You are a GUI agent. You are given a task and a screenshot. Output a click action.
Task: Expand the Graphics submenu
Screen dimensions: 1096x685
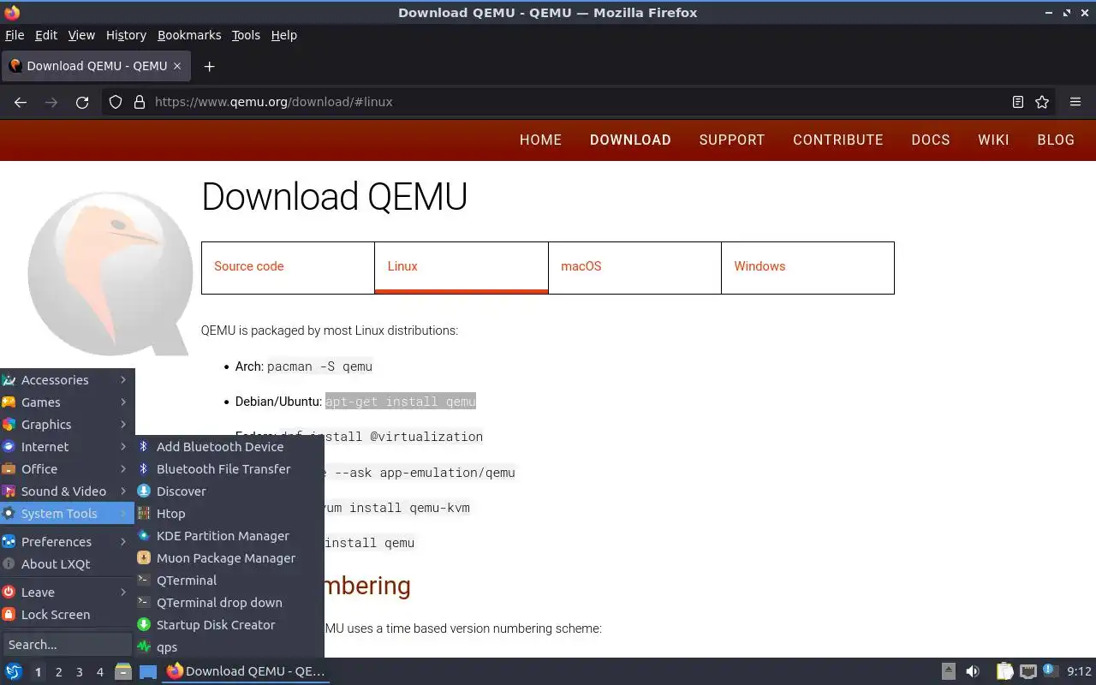[x=67, y=425]
